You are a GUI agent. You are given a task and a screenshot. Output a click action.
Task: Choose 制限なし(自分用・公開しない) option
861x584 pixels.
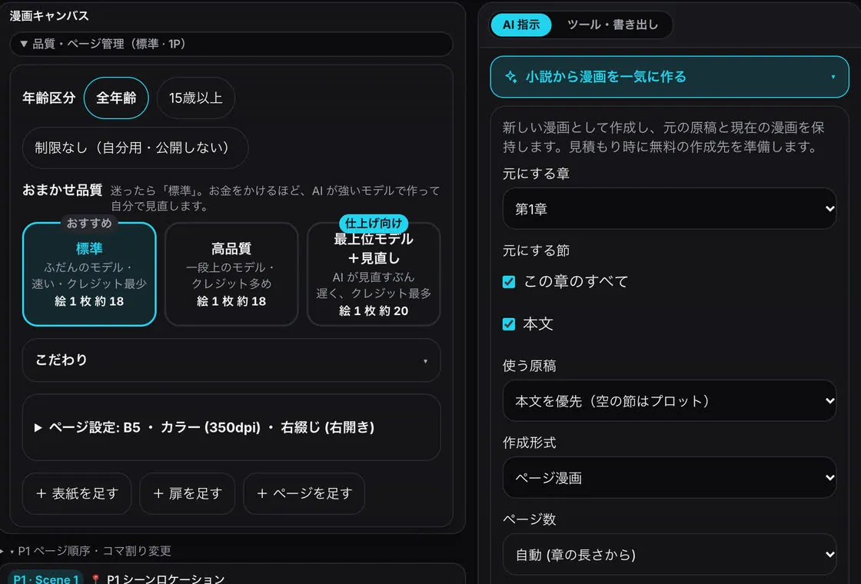[x=135, y=148]
